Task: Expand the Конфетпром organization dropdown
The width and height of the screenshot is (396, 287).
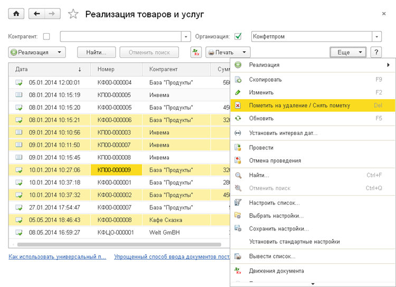Action: coord(376,36)
